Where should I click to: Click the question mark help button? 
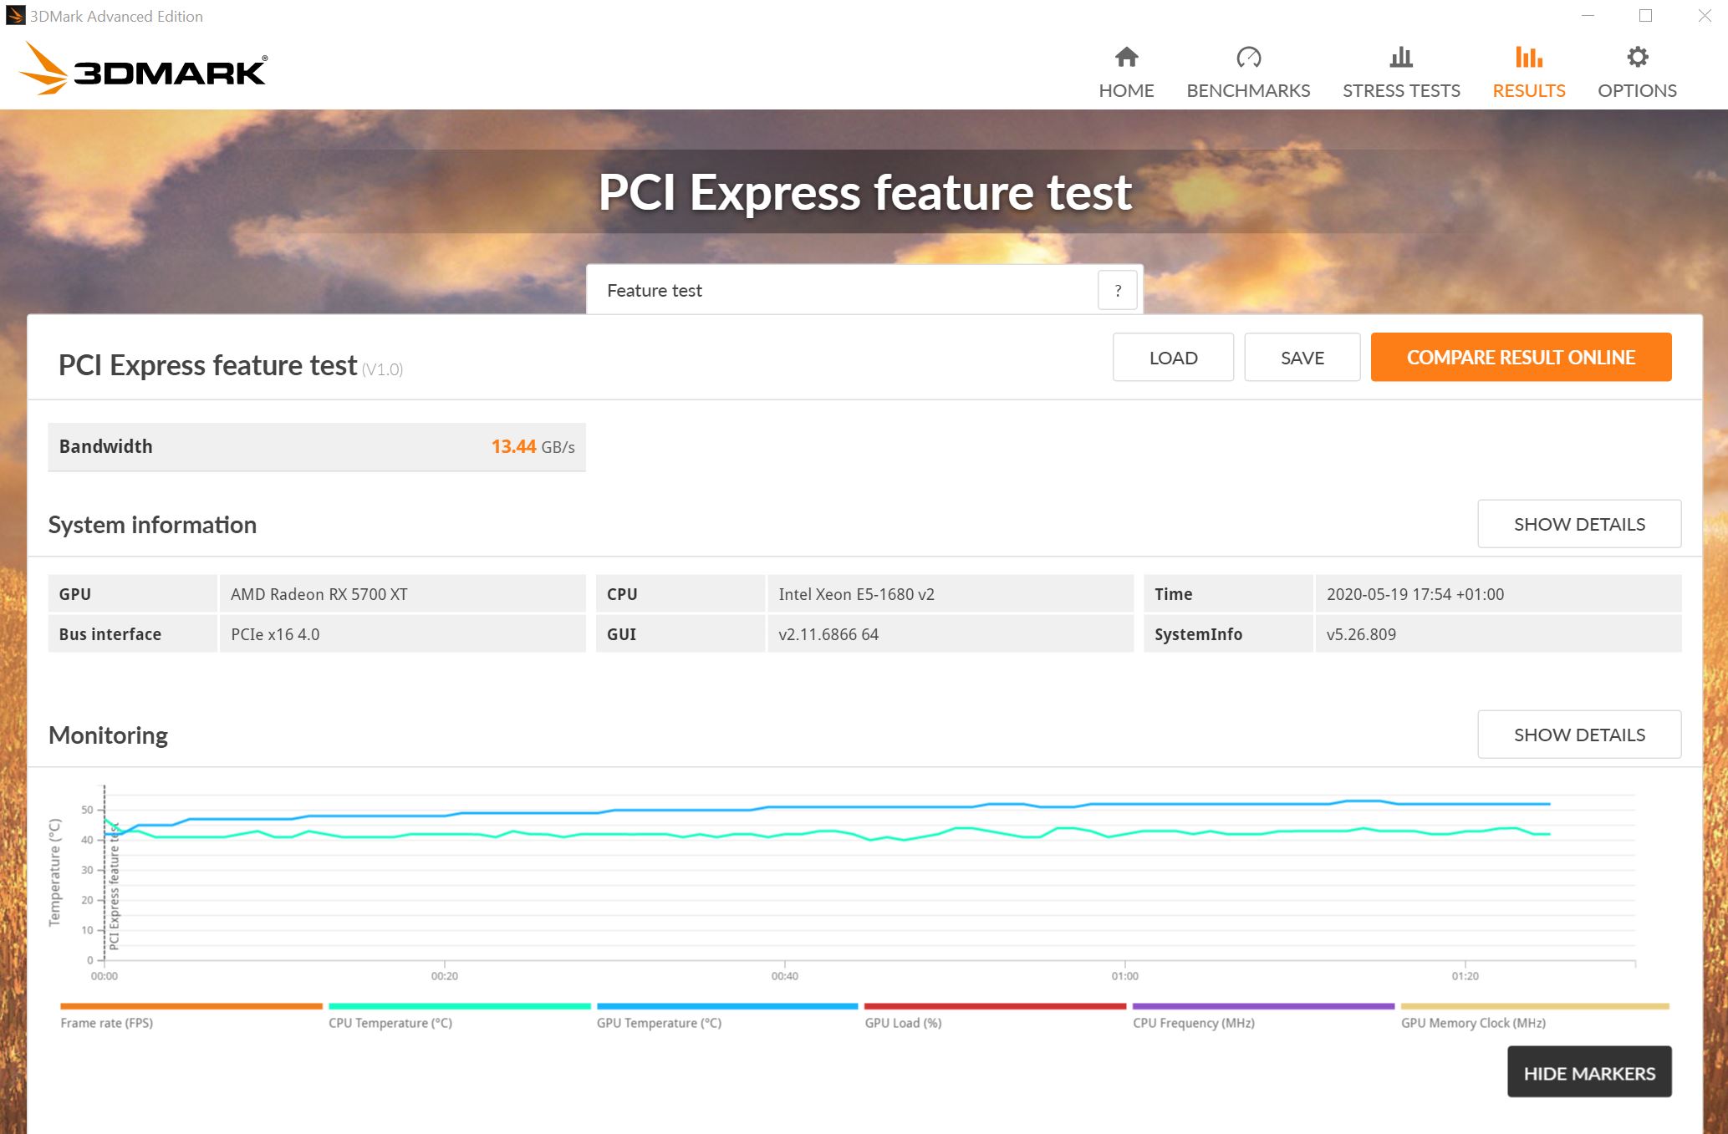click(x=1117, y=291)
